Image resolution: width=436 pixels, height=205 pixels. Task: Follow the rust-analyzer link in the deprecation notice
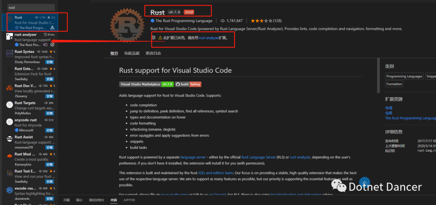pos(209,38)
